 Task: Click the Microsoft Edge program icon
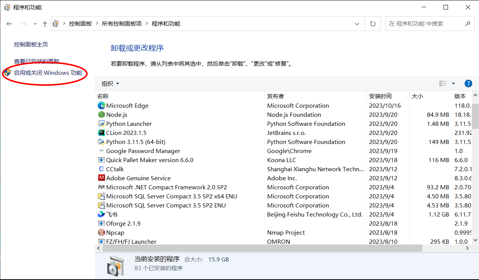click(x=101, y=106)
